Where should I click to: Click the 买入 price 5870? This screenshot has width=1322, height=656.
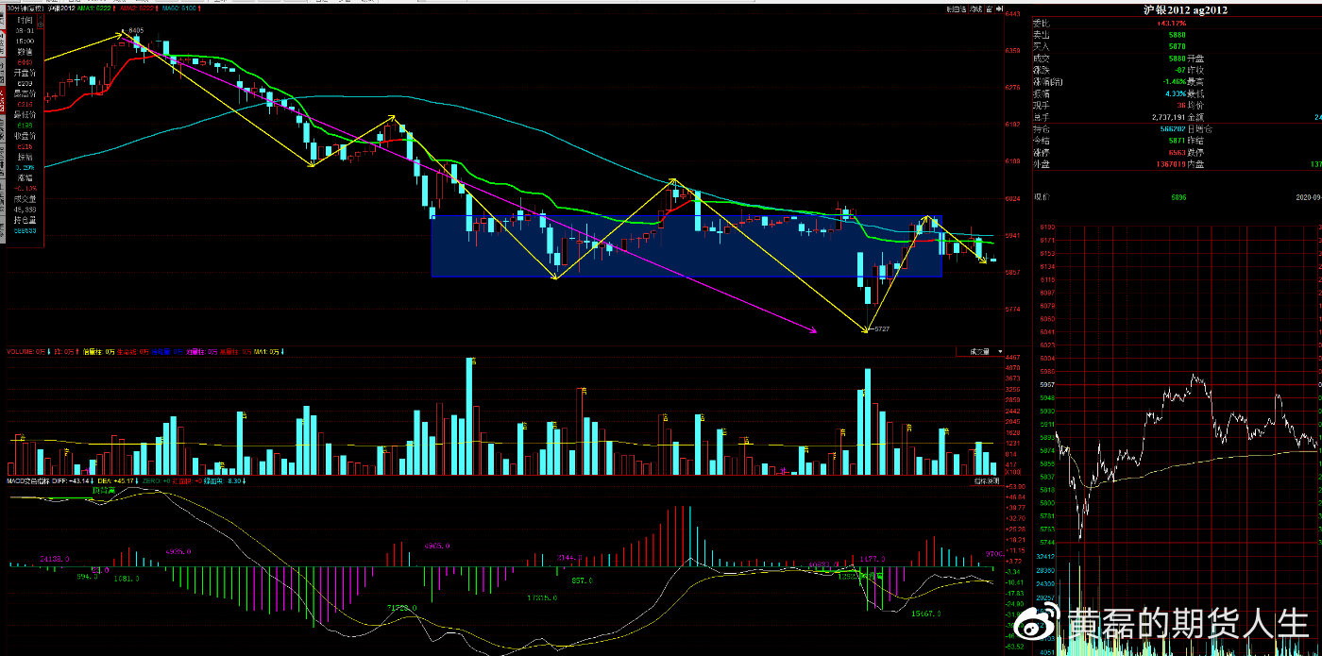point(1177,45)
